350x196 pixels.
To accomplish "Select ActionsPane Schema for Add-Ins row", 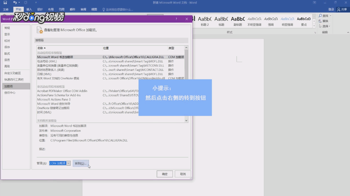I will pyautogui.click(x=88, y=95).
